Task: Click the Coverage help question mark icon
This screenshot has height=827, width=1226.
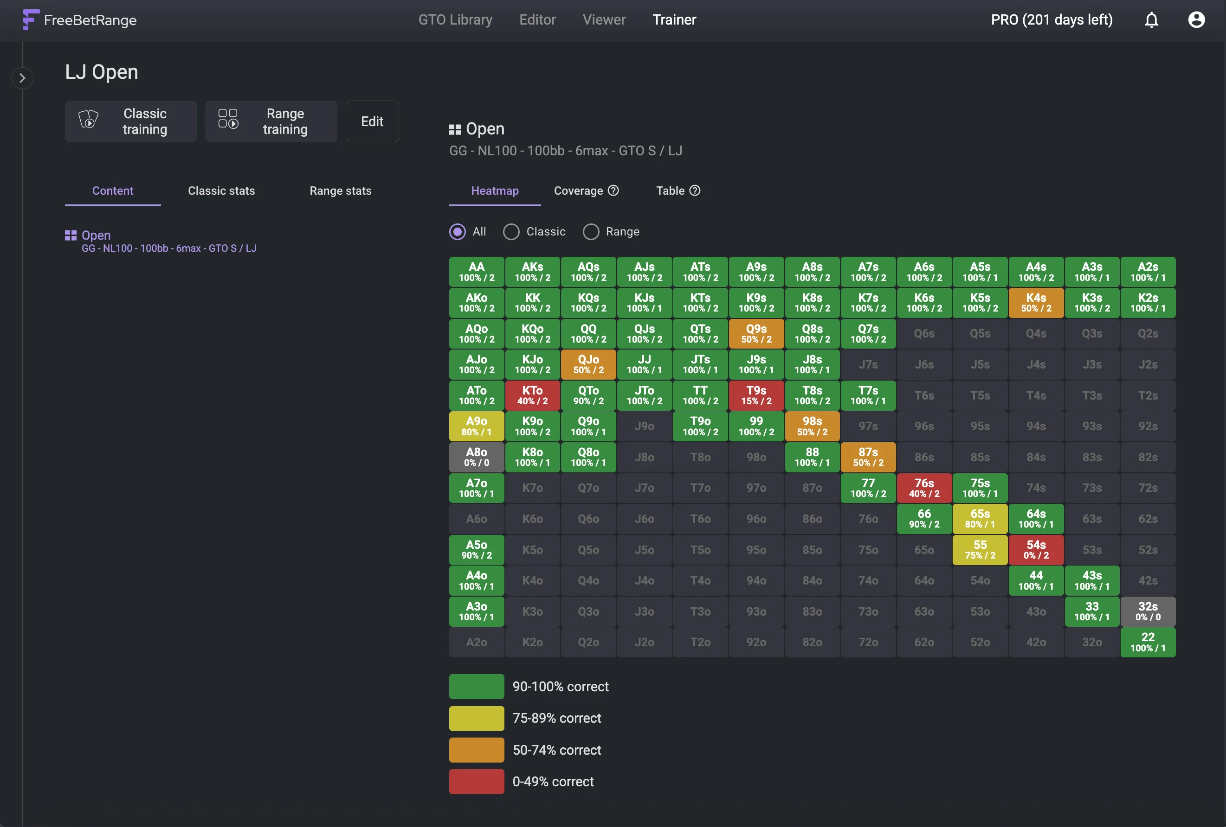Action: click(x=613, y=190)
